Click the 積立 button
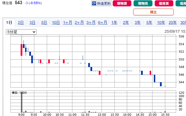 pos(153,12)
